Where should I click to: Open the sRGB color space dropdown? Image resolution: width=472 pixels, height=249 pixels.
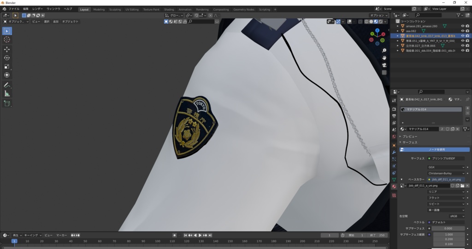tap(457, 216)
